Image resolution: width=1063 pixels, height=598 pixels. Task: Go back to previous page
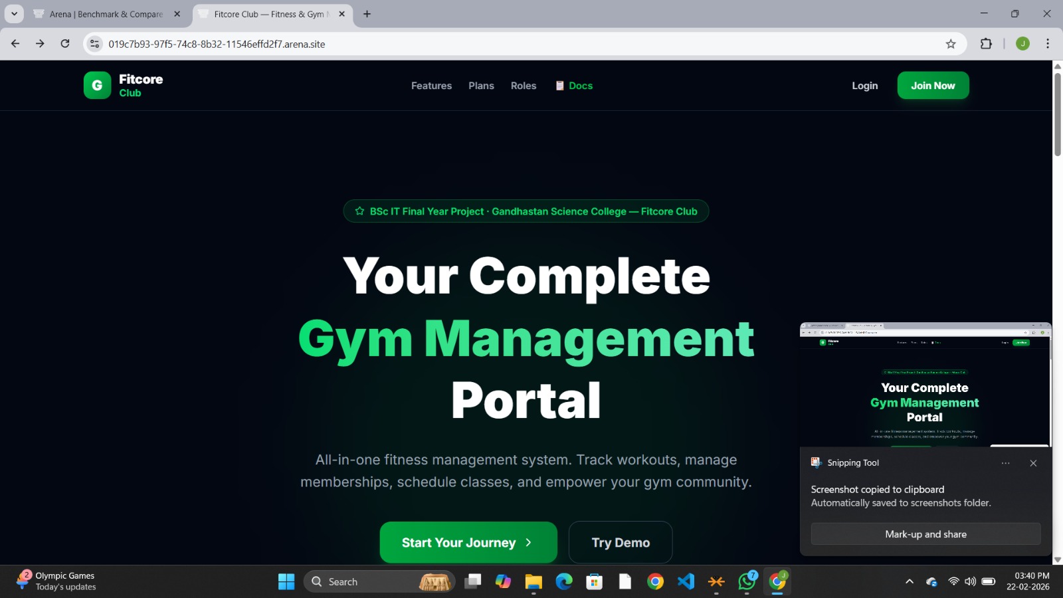tap(15, 44)
